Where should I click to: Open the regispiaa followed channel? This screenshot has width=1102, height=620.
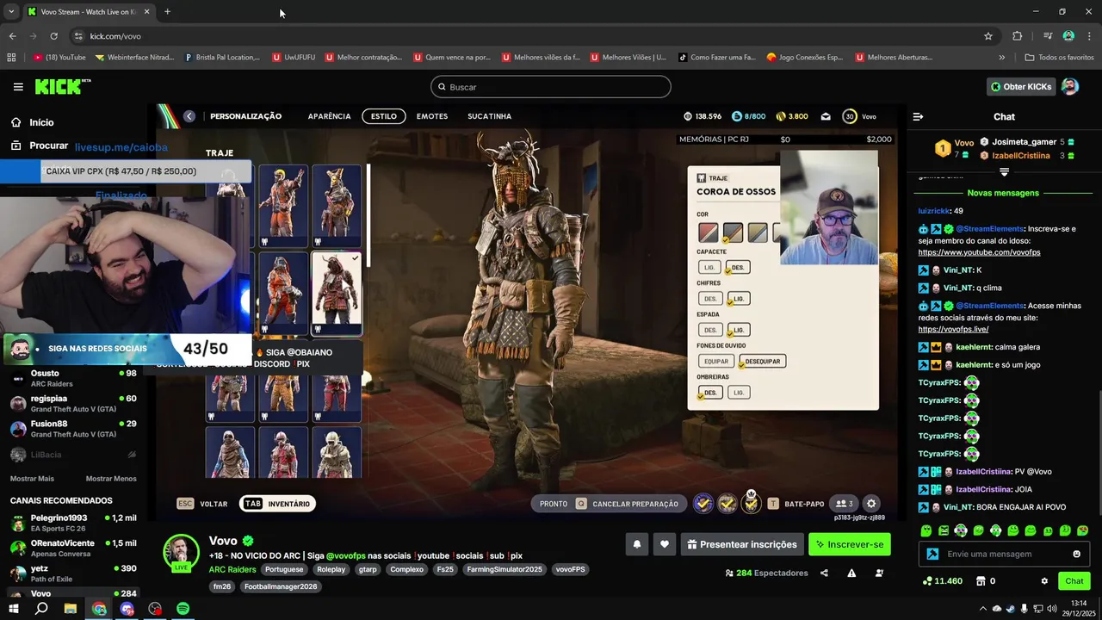click(73, 403)
